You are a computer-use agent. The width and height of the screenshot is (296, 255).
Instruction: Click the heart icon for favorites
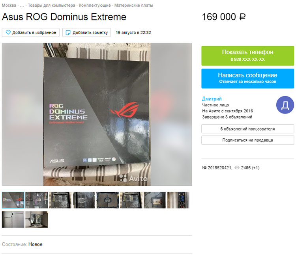tap(8, 32)
